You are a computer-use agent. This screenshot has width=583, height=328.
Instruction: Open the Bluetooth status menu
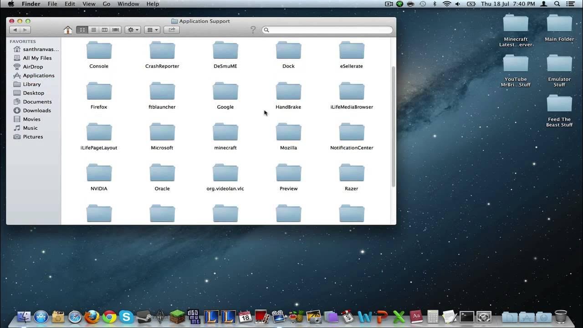coord(435,4)
